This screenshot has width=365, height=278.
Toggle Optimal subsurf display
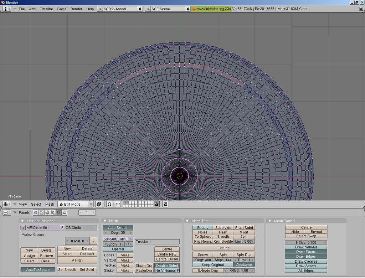(x=118, y=249)
